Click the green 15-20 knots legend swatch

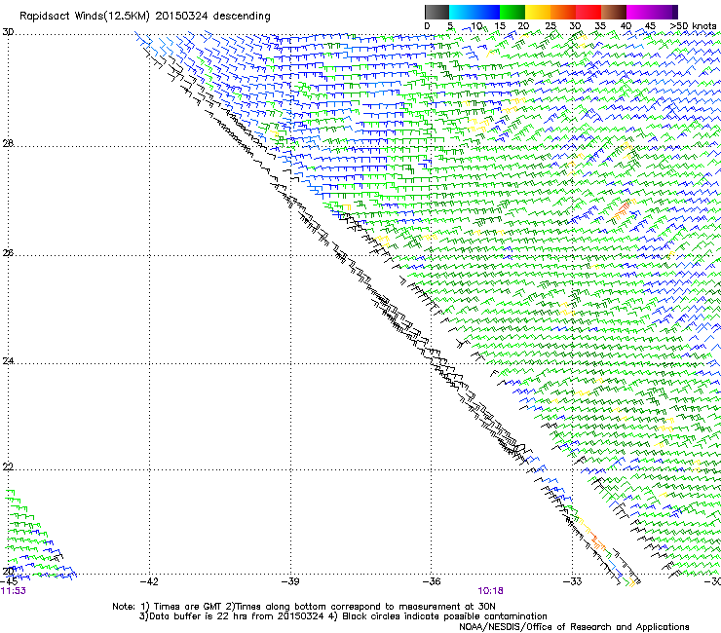[x=512, y=12]
